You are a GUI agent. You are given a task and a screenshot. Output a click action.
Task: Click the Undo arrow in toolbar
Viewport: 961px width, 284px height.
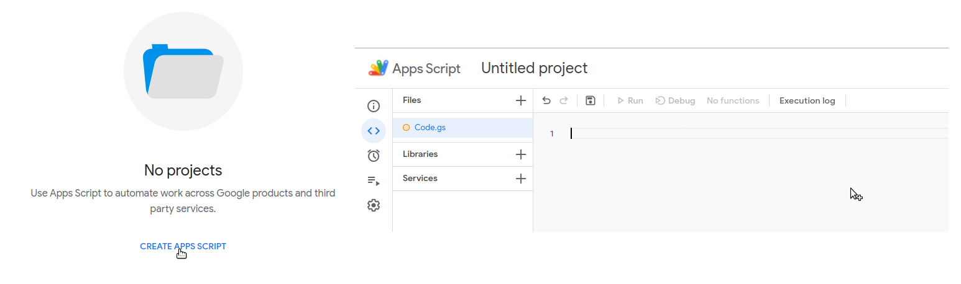tap(546, 100)
